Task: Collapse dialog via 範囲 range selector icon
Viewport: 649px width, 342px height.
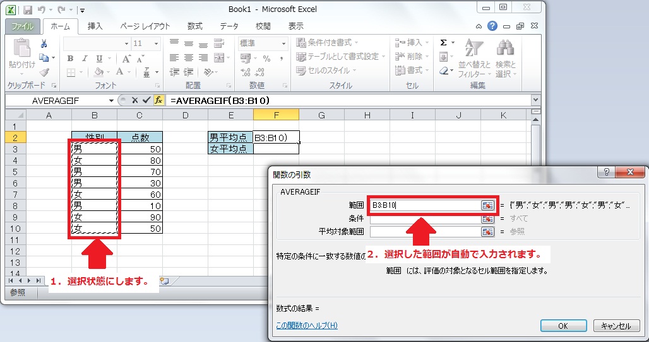Action: coord(487,205)
